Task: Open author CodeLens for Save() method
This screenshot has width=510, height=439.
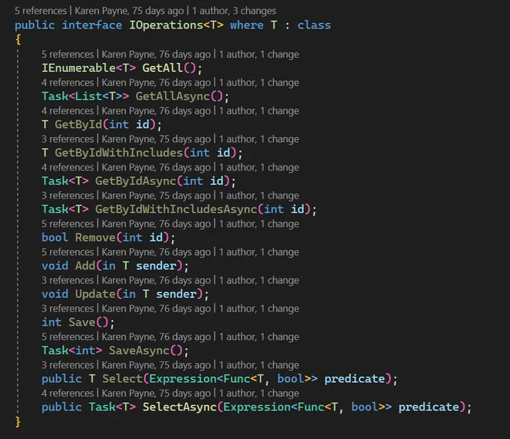Action: (156, 309)
